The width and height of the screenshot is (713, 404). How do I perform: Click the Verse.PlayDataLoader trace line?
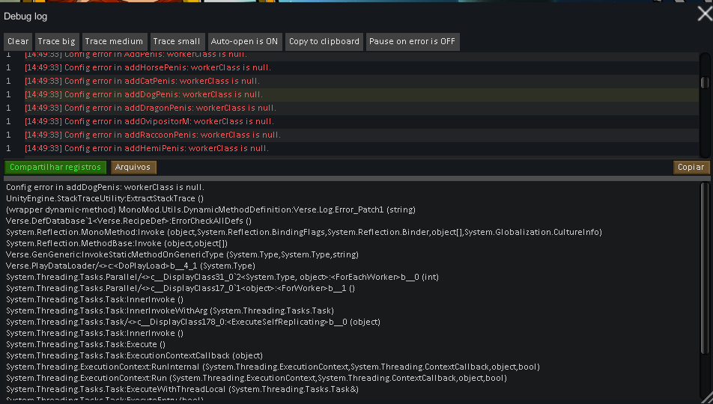[130, 266]
